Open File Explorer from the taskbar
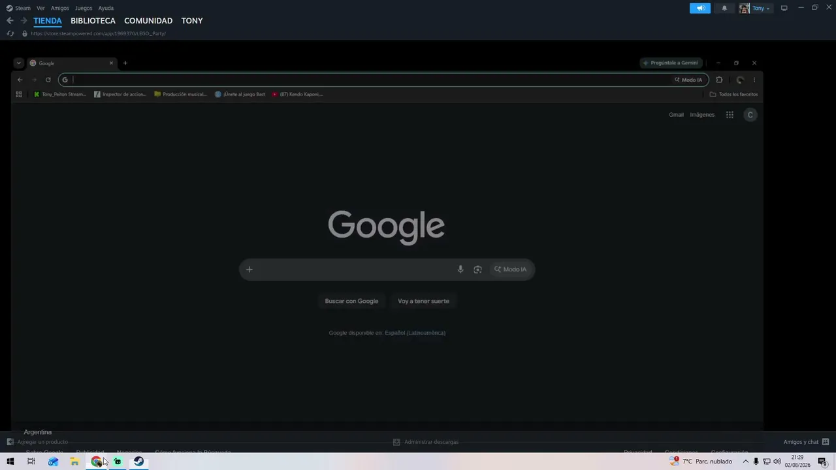 pyautogui.click(x=75, y=462)
